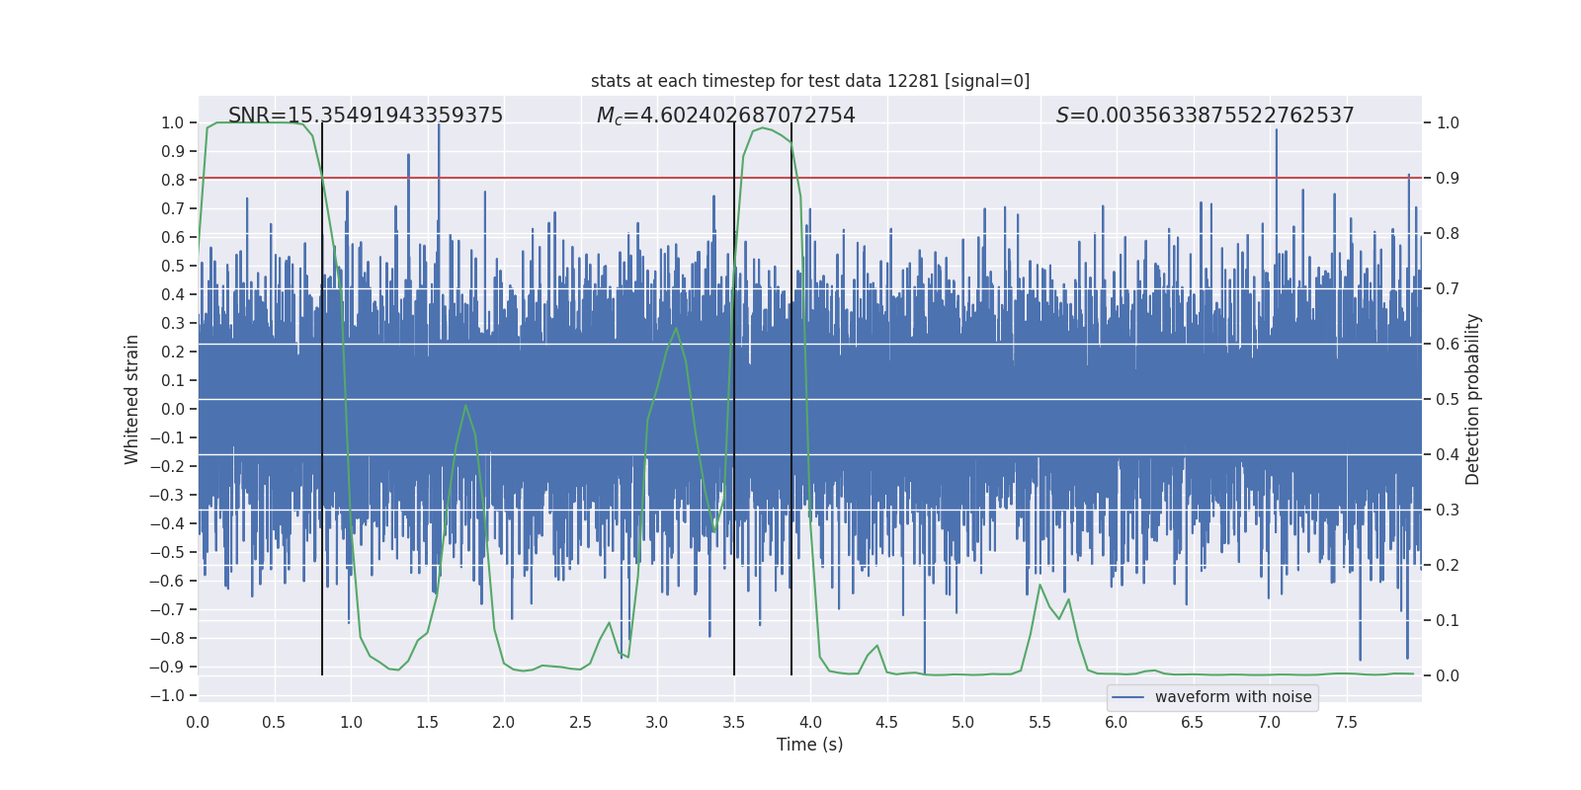
Task: Click the blue line sample in legend
Action: click(1128, 697)
